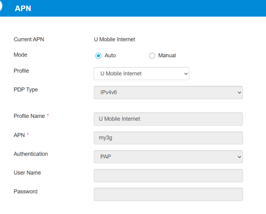Click the PDP Type label
266x214 pixels.
(x=26, y=90)
